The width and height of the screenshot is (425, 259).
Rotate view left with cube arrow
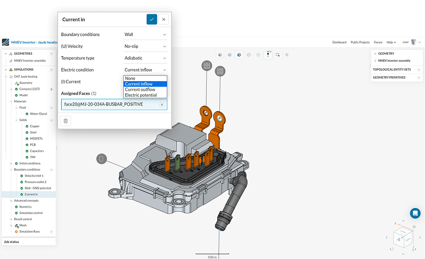coord(387,238)
